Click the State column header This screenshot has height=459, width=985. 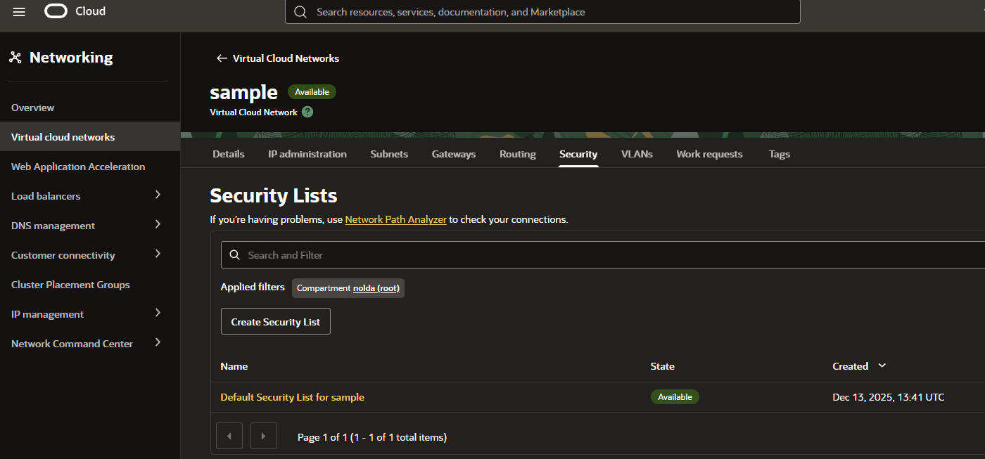662,366
